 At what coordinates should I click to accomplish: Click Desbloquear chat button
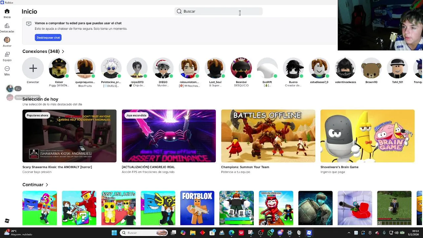[48, 38]
